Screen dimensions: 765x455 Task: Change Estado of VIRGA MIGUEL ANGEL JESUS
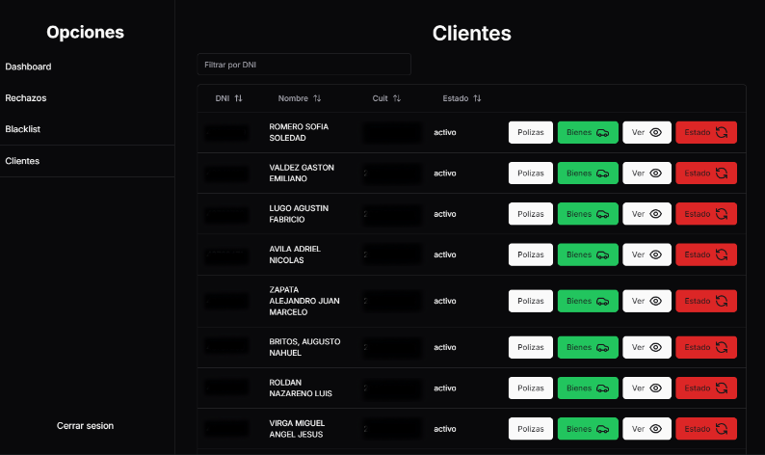(x=706, y=429)
